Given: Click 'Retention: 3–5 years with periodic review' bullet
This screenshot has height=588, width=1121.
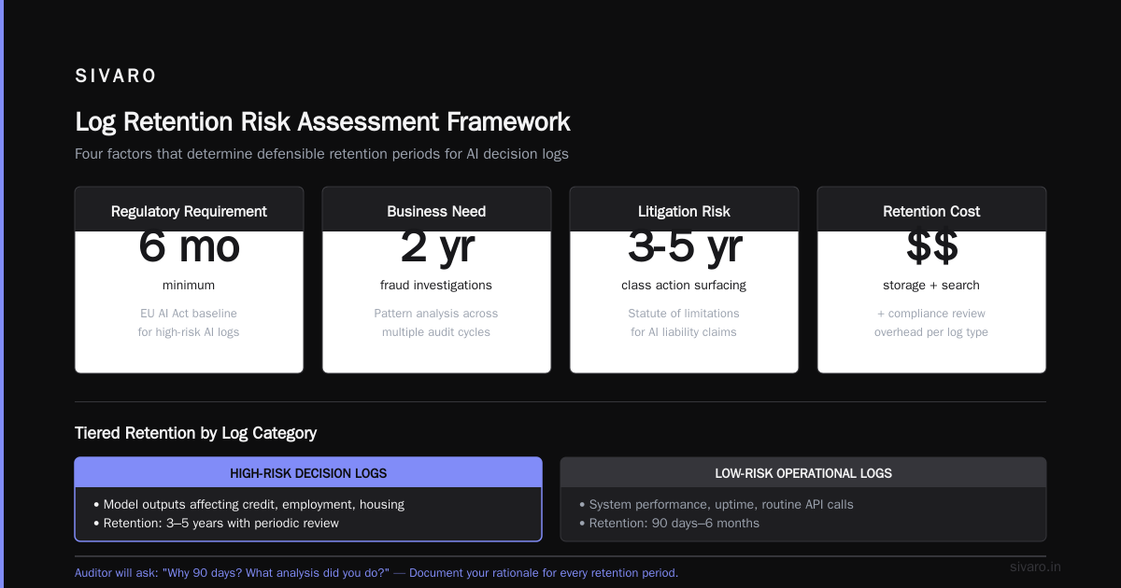Looking at the screenshot, I should point(216,523).
